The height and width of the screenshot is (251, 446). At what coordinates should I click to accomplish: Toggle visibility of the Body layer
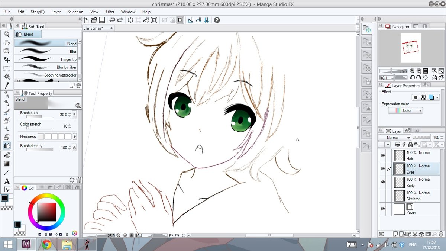382,182
